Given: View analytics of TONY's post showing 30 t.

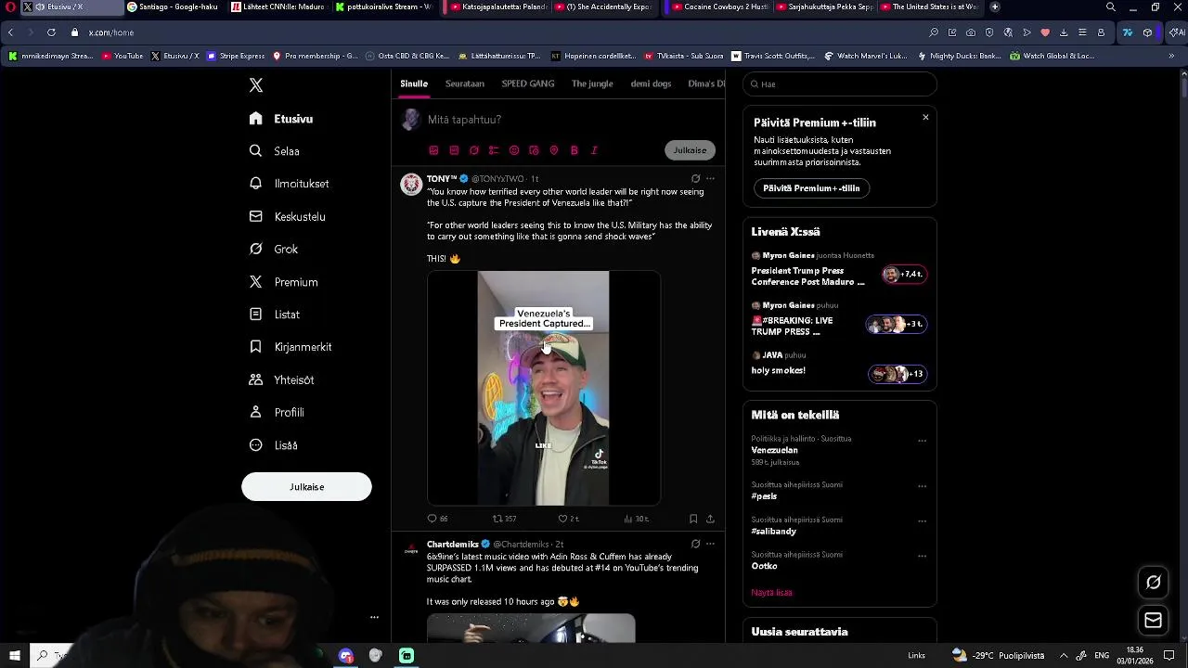Looking at the screenshot, I should pos(636,519).
